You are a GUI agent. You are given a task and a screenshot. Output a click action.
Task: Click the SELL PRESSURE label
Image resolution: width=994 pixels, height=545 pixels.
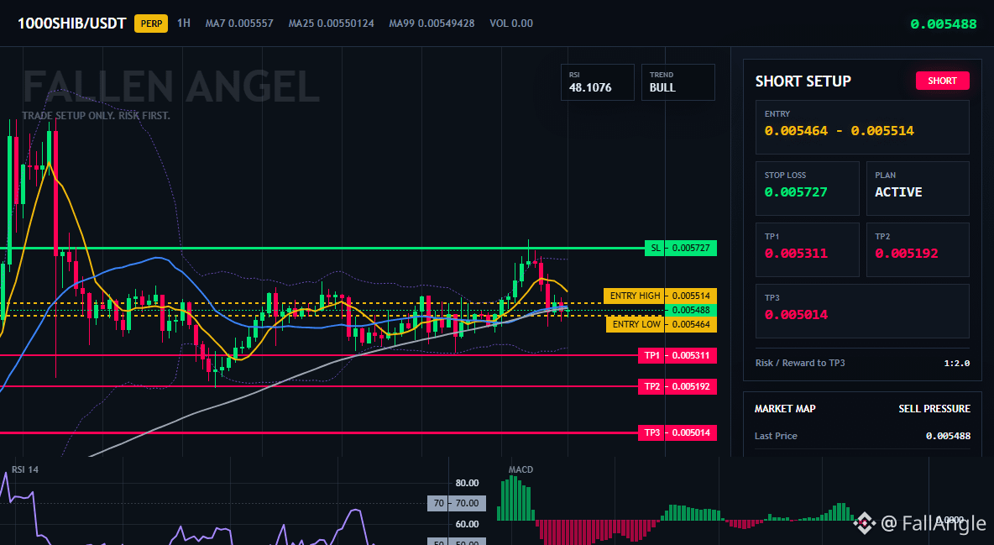(x=934, y=409)
